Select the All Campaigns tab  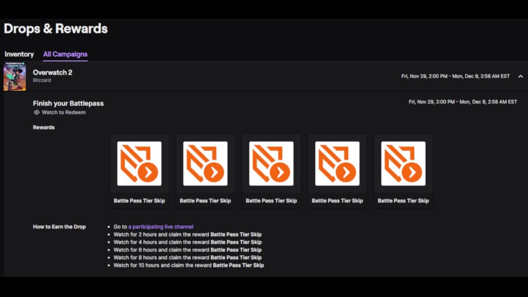point(65,54)
